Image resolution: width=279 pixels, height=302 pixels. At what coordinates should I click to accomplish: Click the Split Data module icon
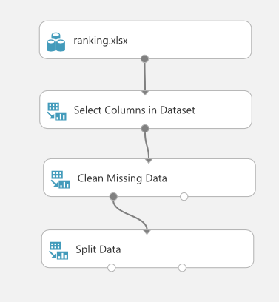click(x=58, y=251)
